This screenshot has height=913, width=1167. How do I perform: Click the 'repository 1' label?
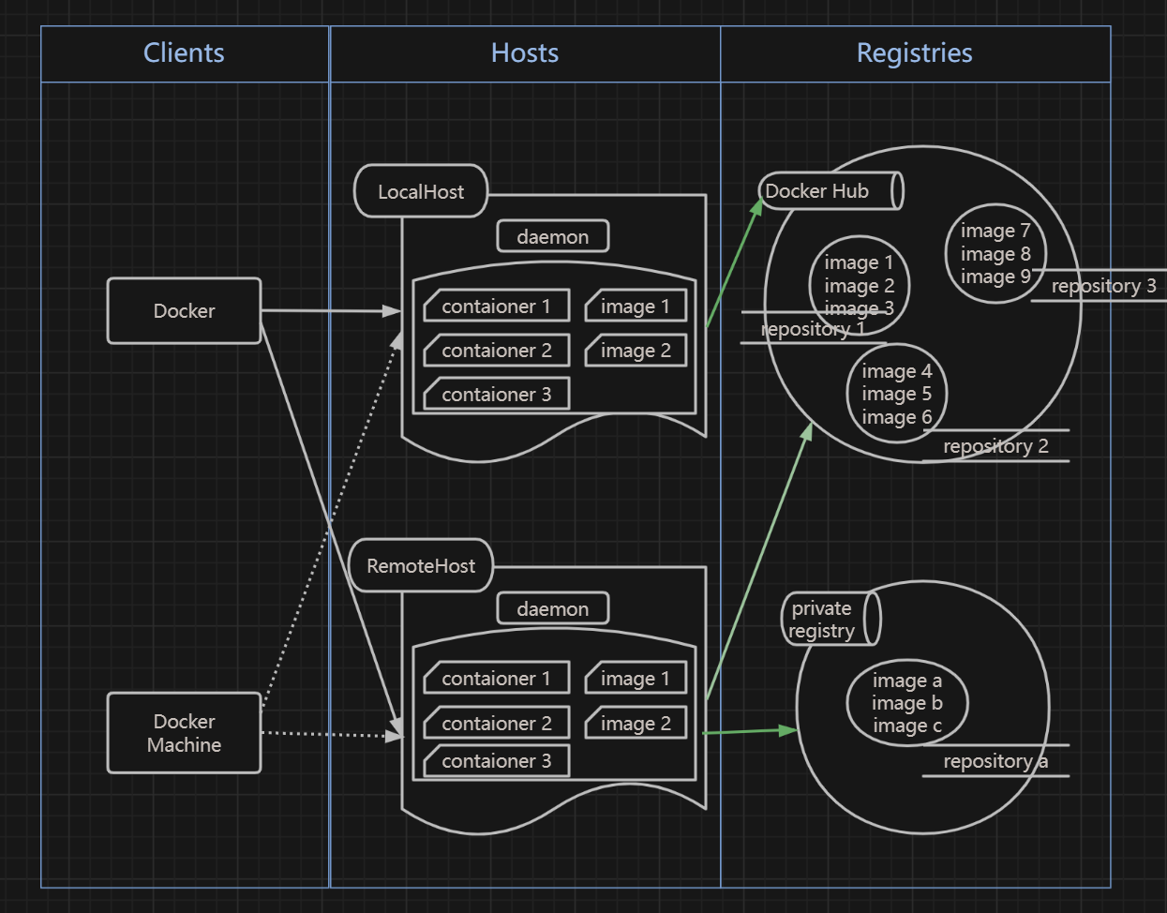tap(813, 329)
